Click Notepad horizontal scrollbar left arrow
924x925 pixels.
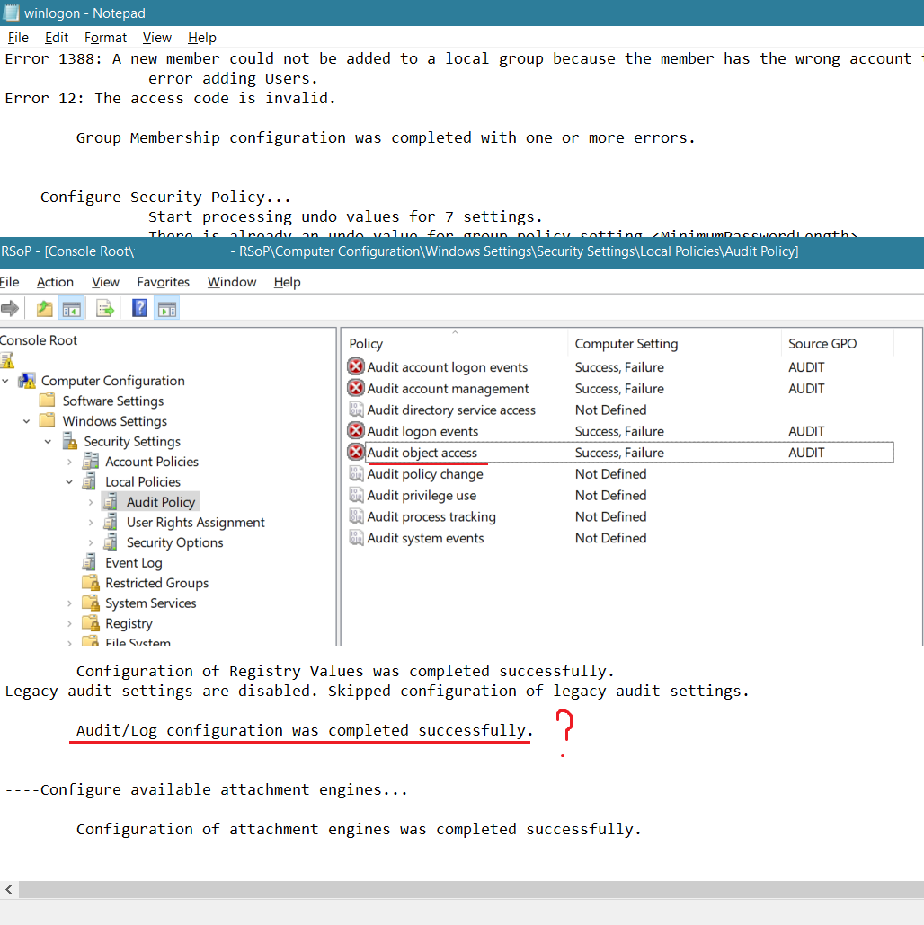pyautogui.click(x=9, y=889)
